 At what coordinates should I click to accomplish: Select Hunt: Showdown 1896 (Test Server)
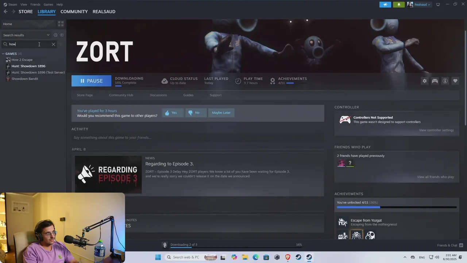38,72
